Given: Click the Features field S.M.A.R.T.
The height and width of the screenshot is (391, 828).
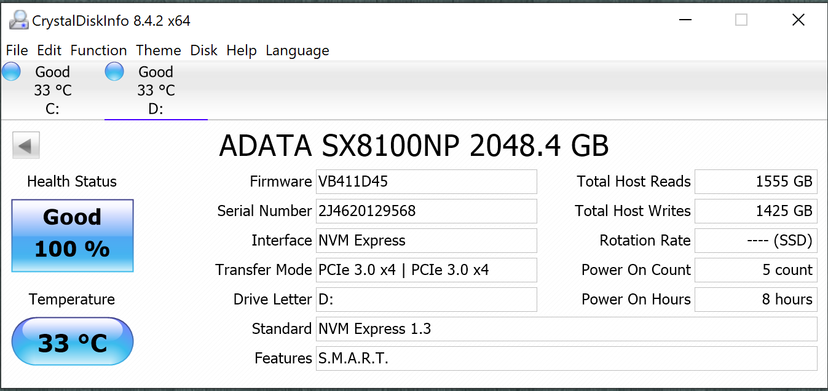Looking at the screenshot, I should (567, 358).
